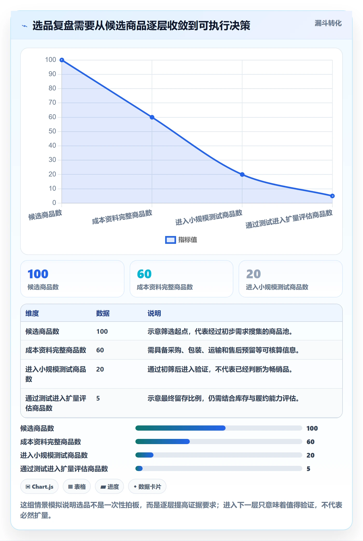Select the chart data point at value 60
Image resolution: width=363 pixels, height=541 pixels.
pyautogui.click(x=152, y=117)
